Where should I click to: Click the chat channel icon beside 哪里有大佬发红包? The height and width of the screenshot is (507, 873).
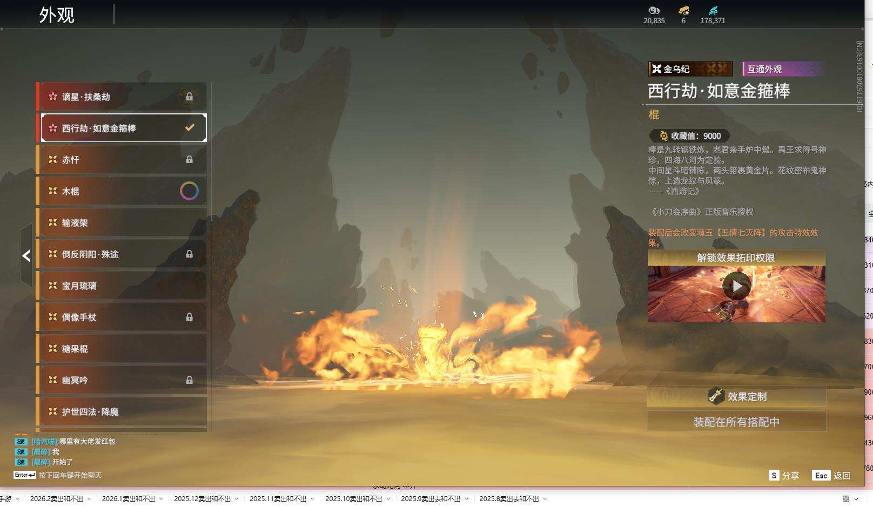point(21,441)
